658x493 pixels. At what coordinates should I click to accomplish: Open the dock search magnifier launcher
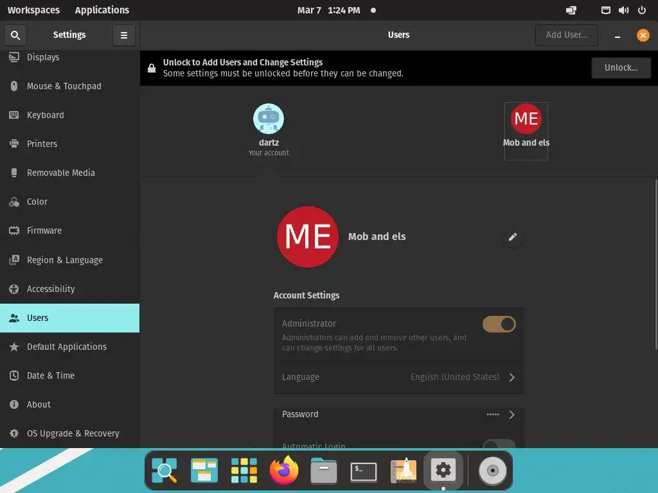(164, 471)
